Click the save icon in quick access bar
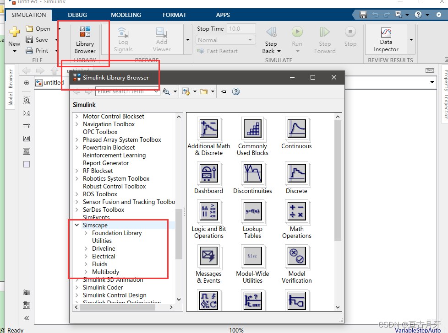 [363, 15]
